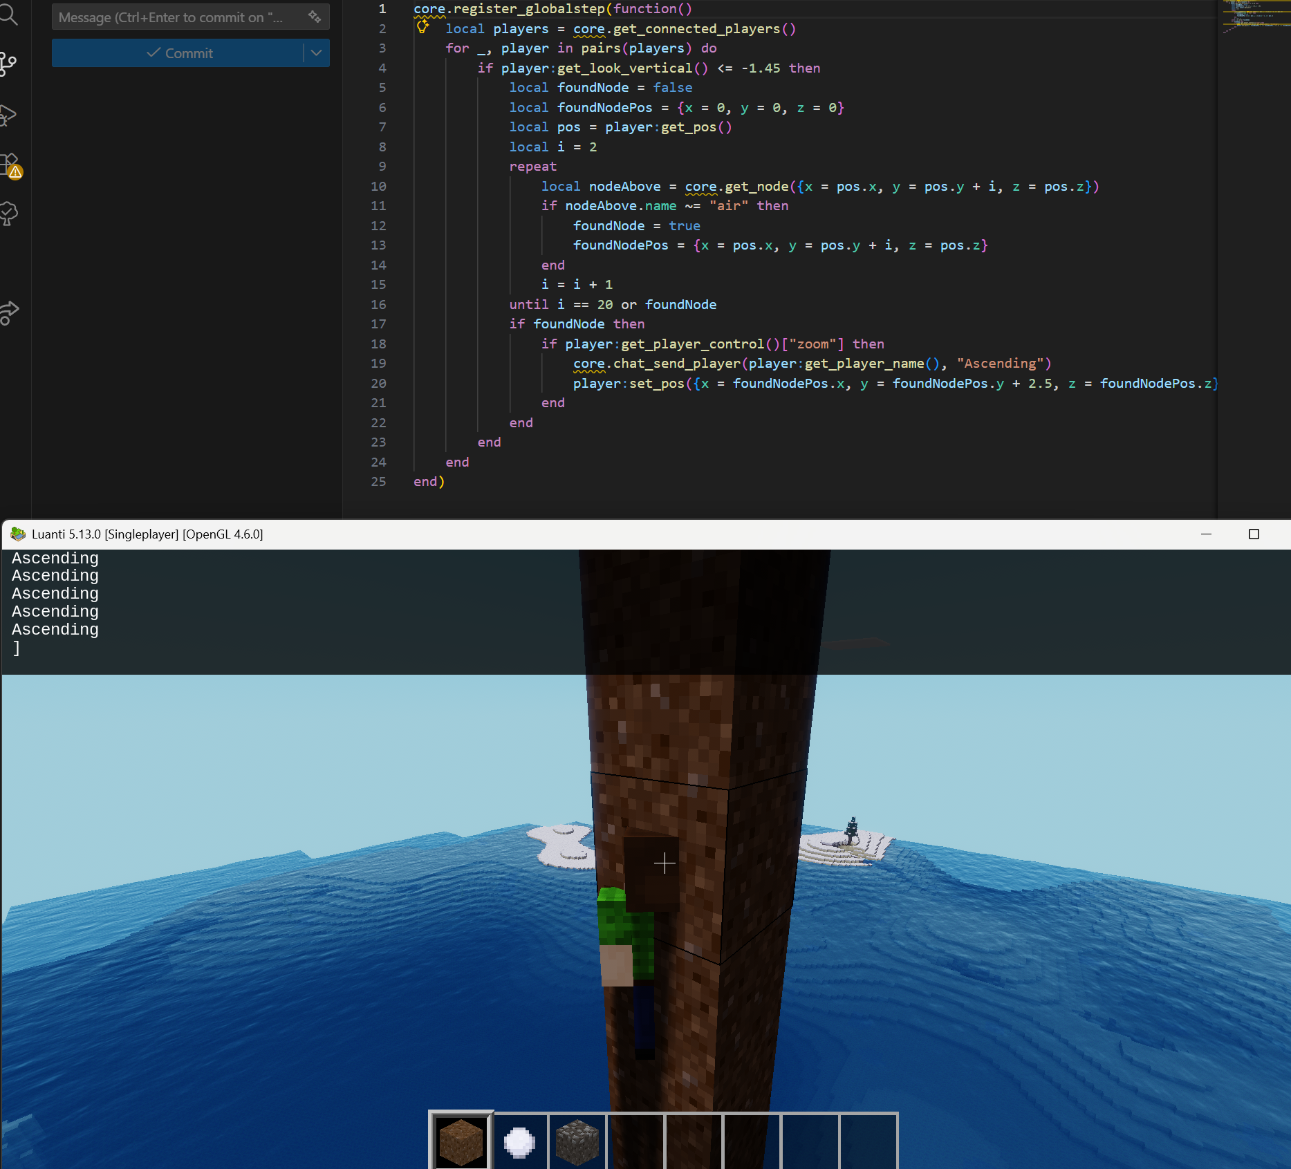Minimize the Luanti game window

coord(1207,534)
